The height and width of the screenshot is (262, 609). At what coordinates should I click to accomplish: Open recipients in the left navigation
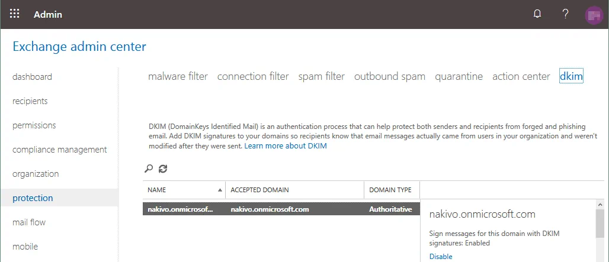(30, 101)
